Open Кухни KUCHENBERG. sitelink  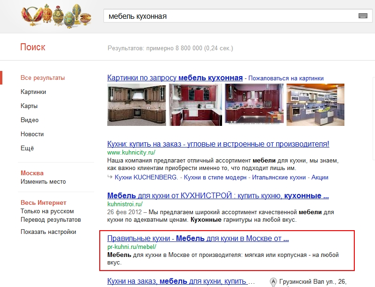click(x=146, y=178)
